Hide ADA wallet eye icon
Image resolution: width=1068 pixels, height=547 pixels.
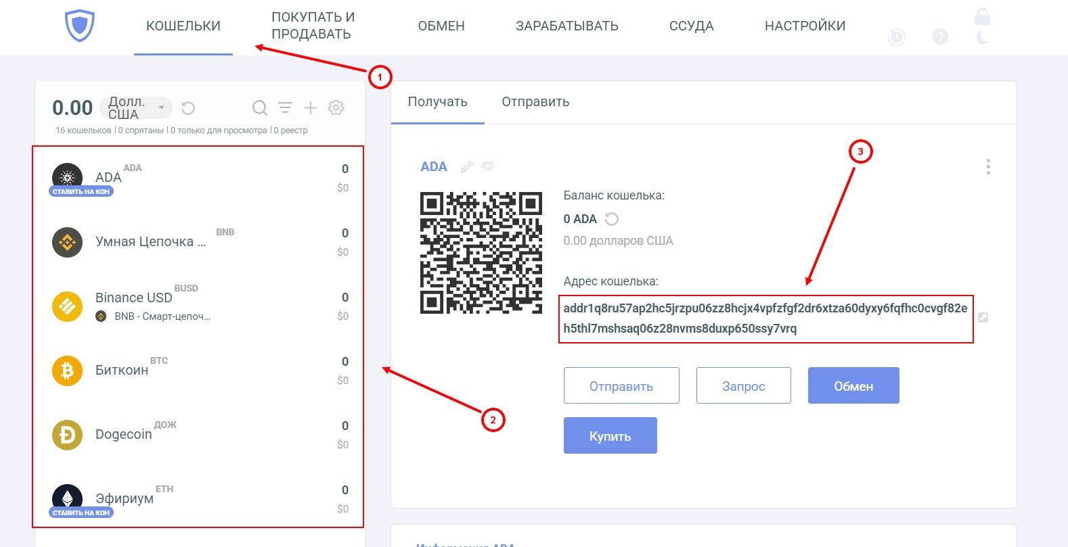tap(488, 166)
